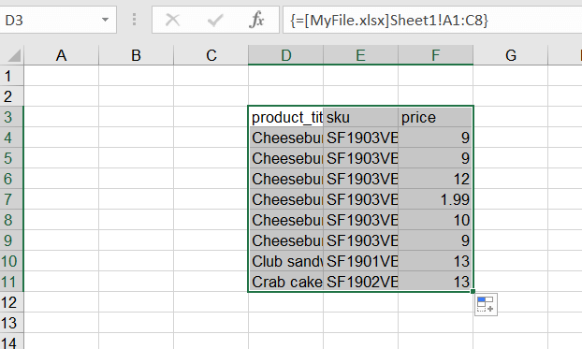Select column E header
Viewport: 582px width, 349px height.
point(361,55)
